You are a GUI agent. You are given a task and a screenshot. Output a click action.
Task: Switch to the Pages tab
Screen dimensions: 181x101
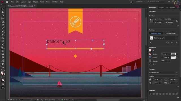(x=161, y=7)
